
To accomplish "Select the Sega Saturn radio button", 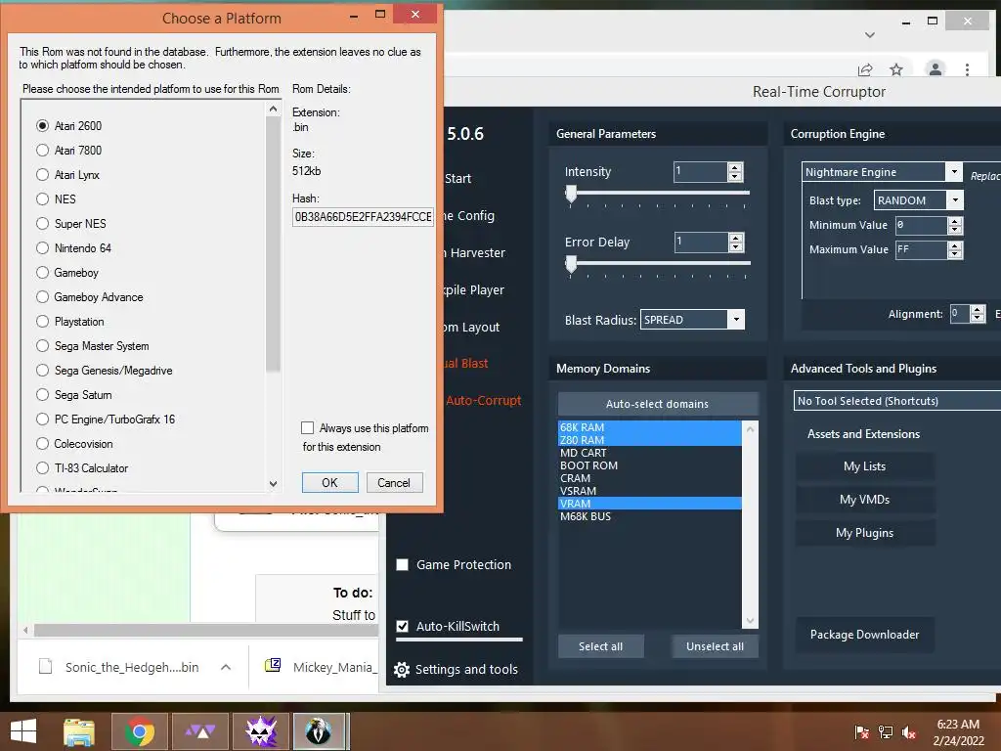I will 43,395.
